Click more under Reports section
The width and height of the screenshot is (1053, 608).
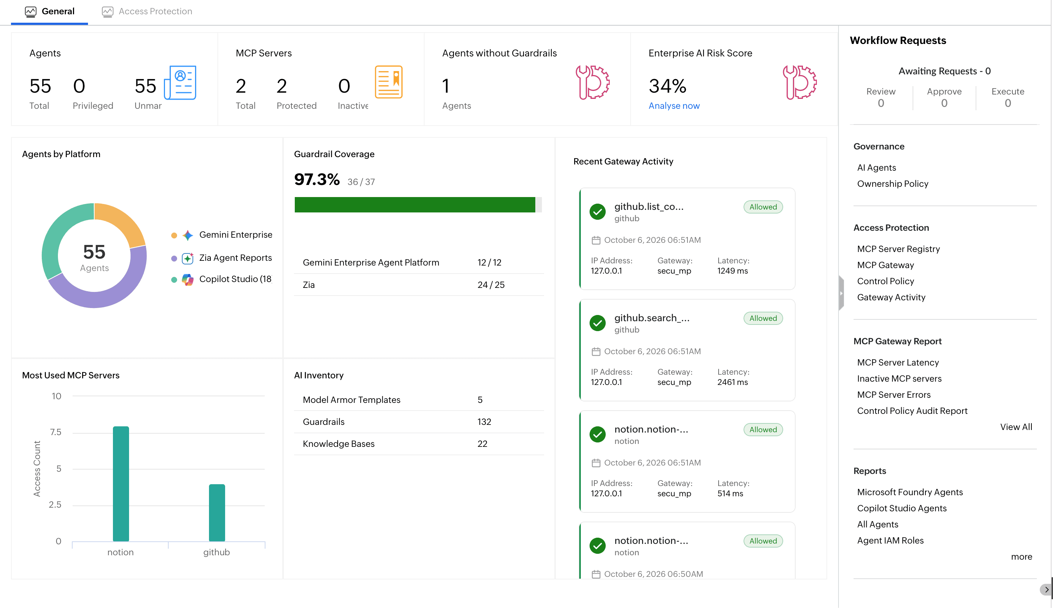(x=1021, y=557)
